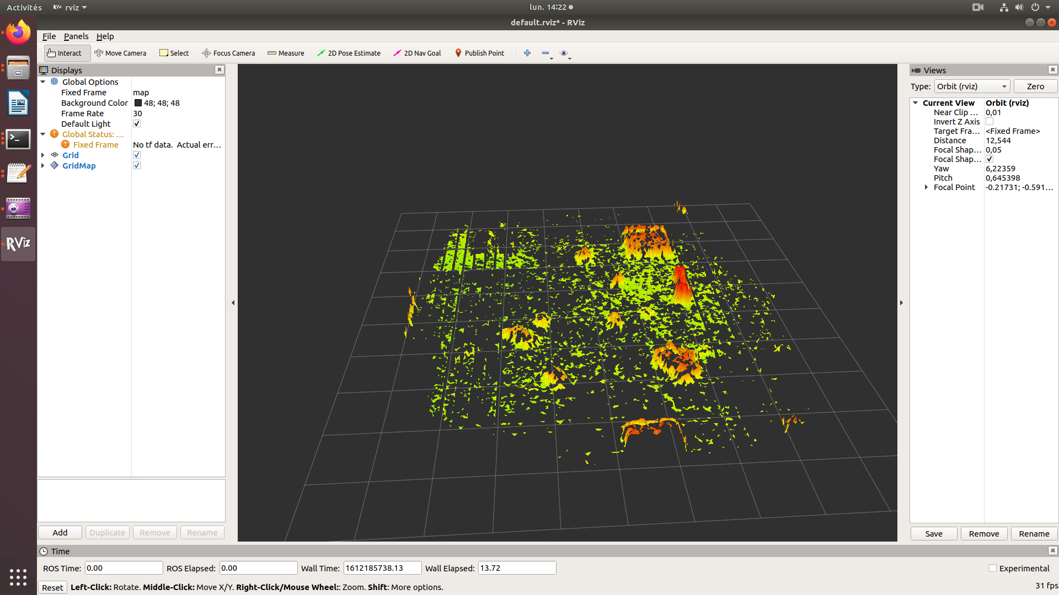
Task: Choose the 2D Nav Goal tool
Action: tap(416, 53)
